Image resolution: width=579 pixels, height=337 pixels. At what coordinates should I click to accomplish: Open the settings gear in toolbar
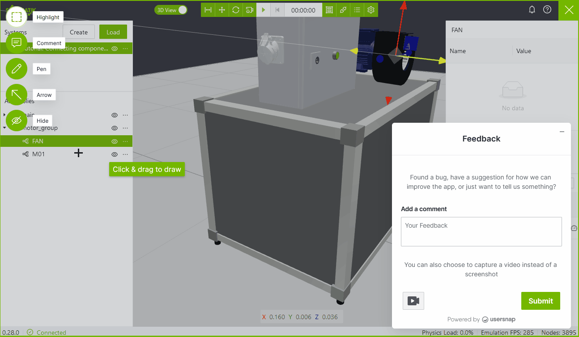[x=371, y=10]
